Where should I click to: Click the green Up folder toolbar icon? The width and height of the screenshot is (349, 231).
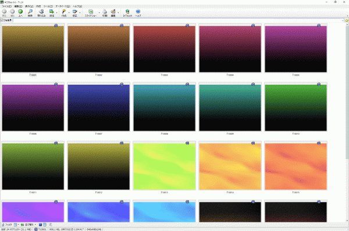point(20,12)
